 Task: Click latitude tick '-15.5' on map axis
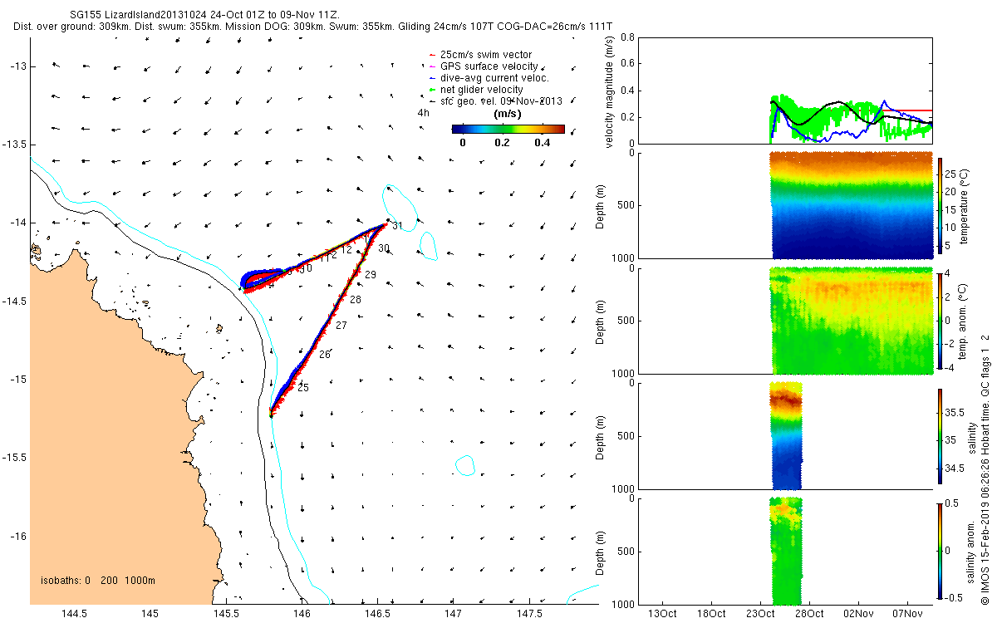(x=13, y=457)
